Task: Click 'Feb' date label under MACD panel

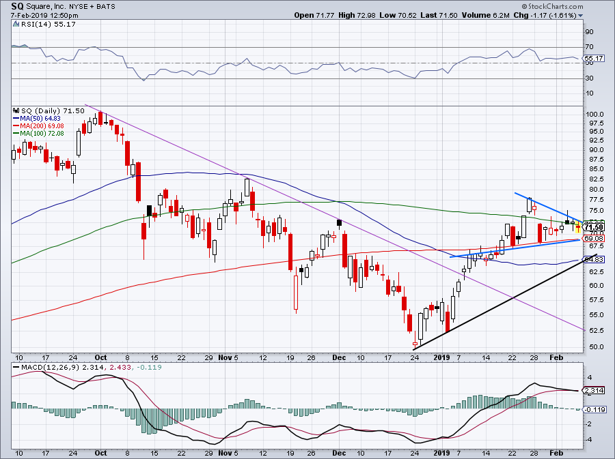Action: pyautogui.click(x=556, y=453)
